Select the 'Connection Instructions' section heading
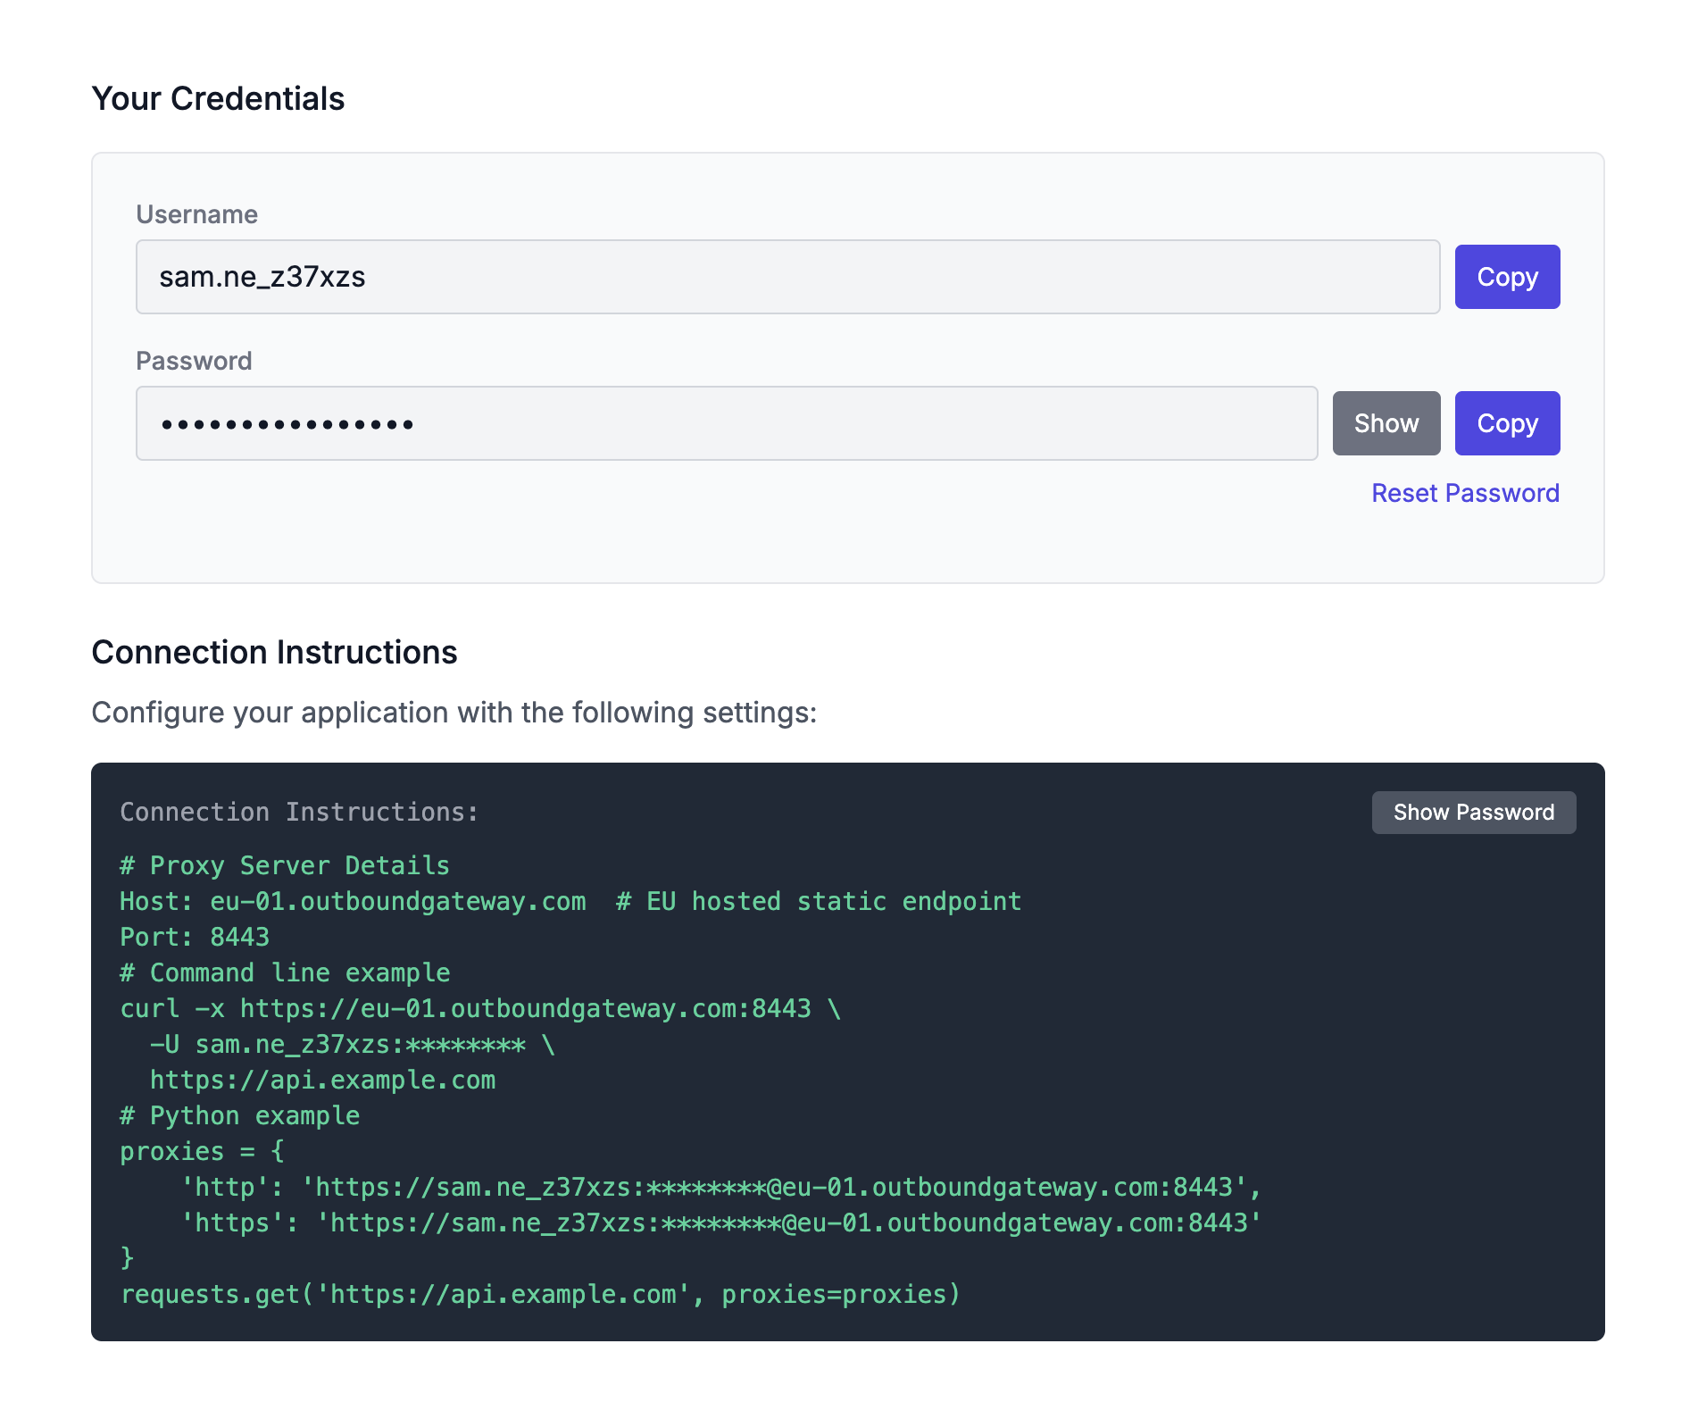The image size is (1698, 1427). click(274, 652)
